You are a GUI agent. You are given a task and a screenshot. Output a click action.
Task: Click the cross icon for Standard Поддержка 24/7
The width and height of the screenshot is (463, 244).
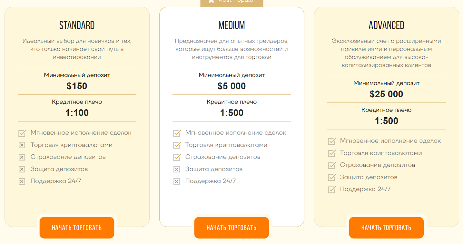[22, 181]
